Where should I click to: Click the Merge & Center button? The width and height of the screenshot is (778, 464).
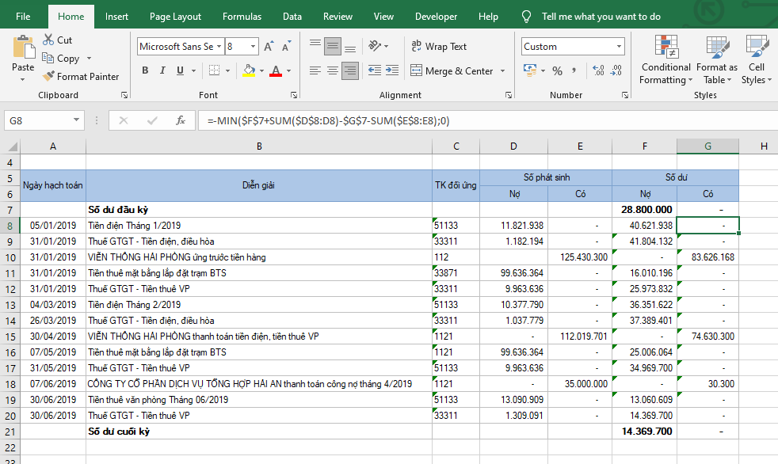452,71
